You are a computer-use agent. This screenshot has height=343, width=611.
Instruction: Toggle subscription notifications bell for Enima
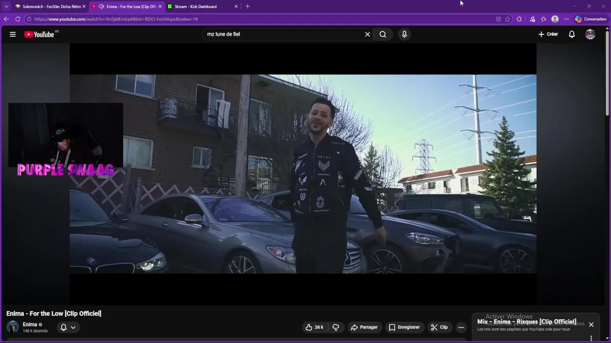click(x=68, y=327)
